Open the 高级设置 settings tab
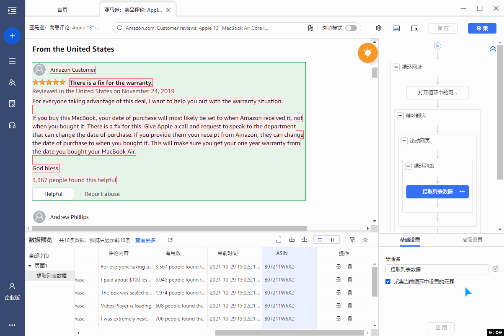 472,240
